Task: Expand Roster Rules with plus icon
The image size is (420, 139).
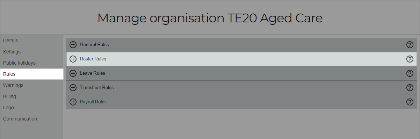Action: pyautogui.click(x=73, y=59)
